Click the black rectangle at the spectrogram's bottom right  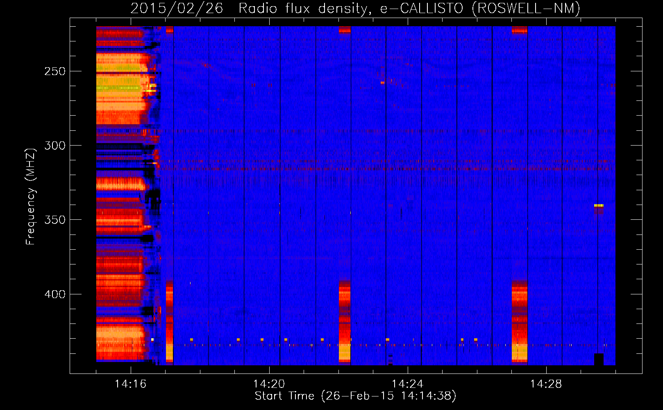coord(599,359)
